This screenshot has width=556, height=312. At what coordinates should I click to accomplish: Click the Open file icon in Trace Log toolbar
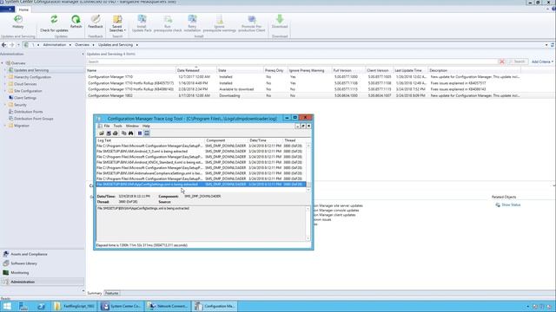(102, 133)
